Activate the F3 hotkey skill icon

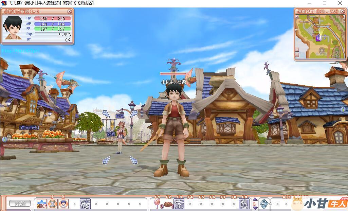(179, 204)
